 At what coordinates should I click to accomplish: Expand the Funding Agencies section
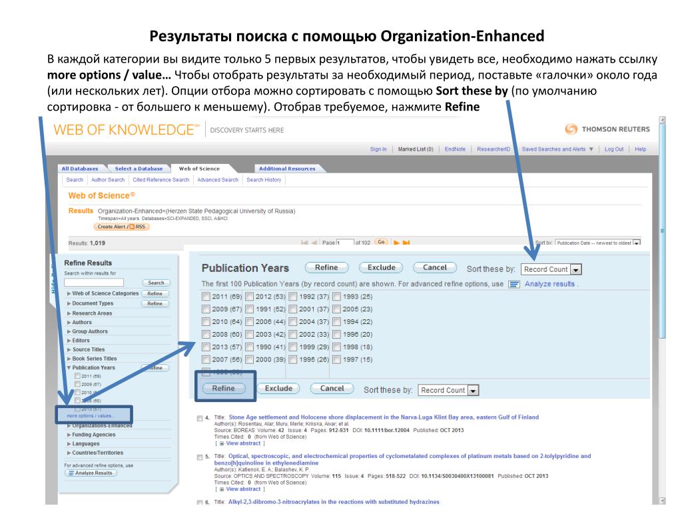tap(69, 435)
